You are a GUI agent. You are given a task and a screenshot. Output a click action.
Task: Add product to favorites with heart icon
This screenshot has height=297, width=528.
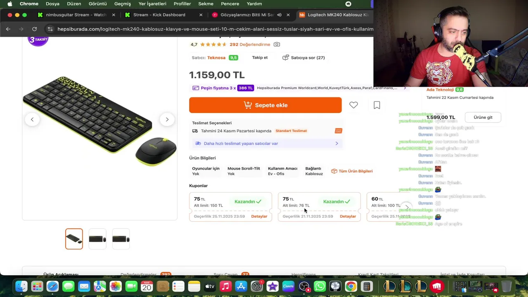pyautogui.click(x=354, y=105)
